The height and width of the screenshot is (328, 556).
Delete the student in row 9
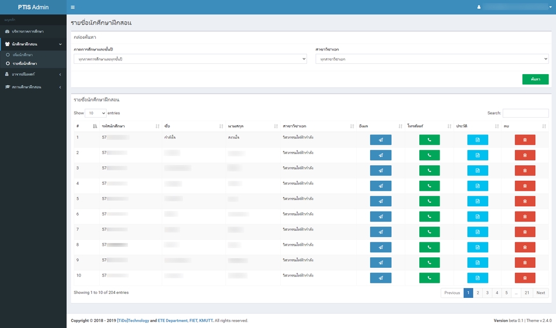click(x=525, y=263)
